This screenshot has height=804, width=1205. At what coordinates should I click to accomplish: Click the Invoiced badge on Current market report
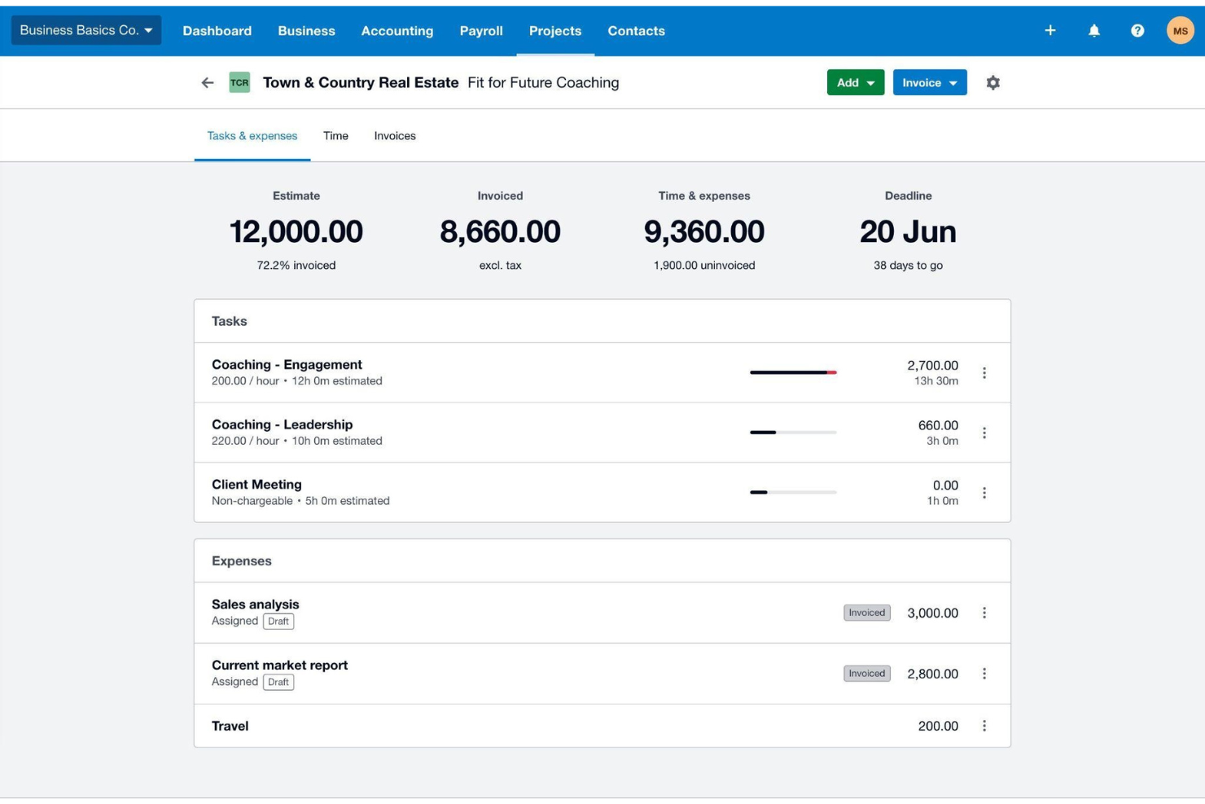(865, 673)
